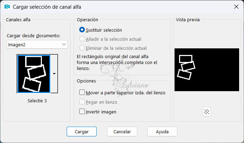Screen dimensions: 244x143
Task: Click the El rectángulo original del canal alfa message
Action: click(x=117, y=62)
